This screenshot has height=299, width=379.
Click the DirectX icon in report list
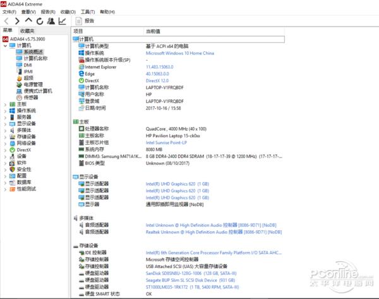pyautogui.click(x=81, y=80)
